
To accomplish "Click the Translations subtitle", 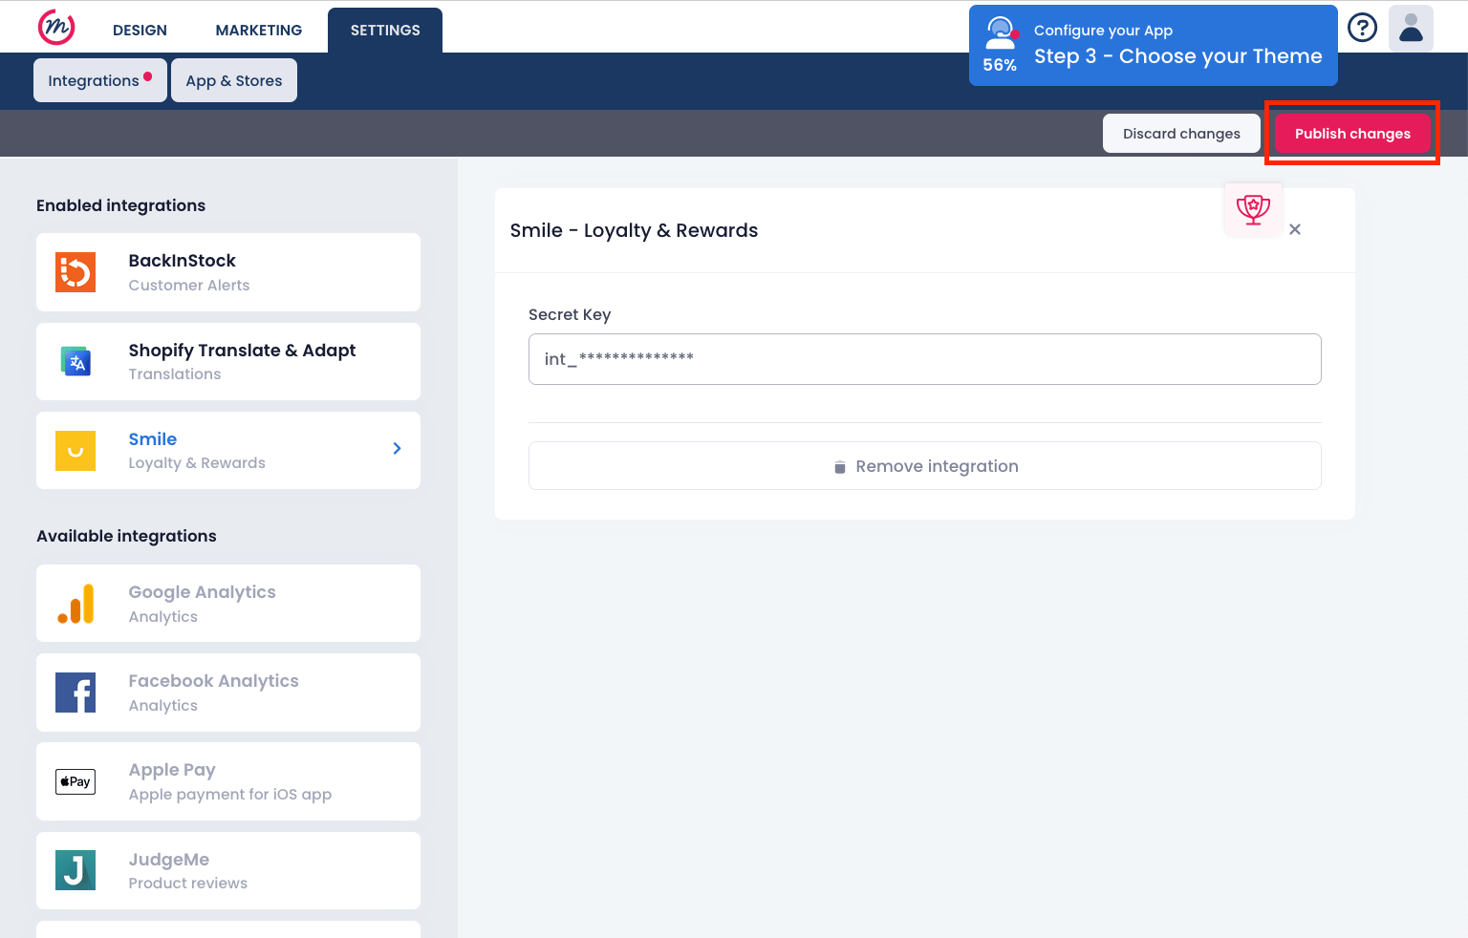I will coord(175,374).
